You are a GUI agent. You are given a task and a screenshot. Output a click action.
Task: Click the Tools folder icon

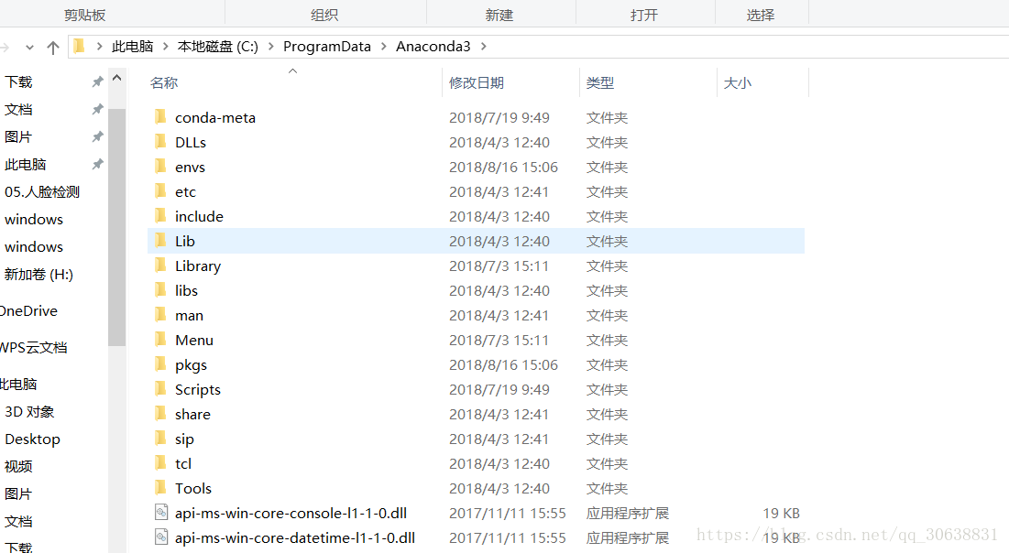point(160,487)
